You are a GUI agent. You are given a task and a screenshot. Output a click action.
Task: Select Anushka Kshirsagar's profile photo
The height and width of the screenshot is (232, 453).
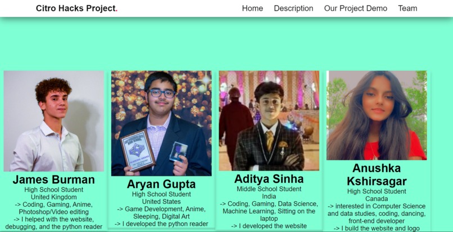tap(377, 115)
